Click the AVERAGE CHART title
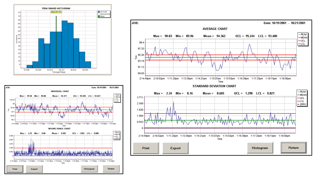316x178 pixels. click(x=215, y=29)
